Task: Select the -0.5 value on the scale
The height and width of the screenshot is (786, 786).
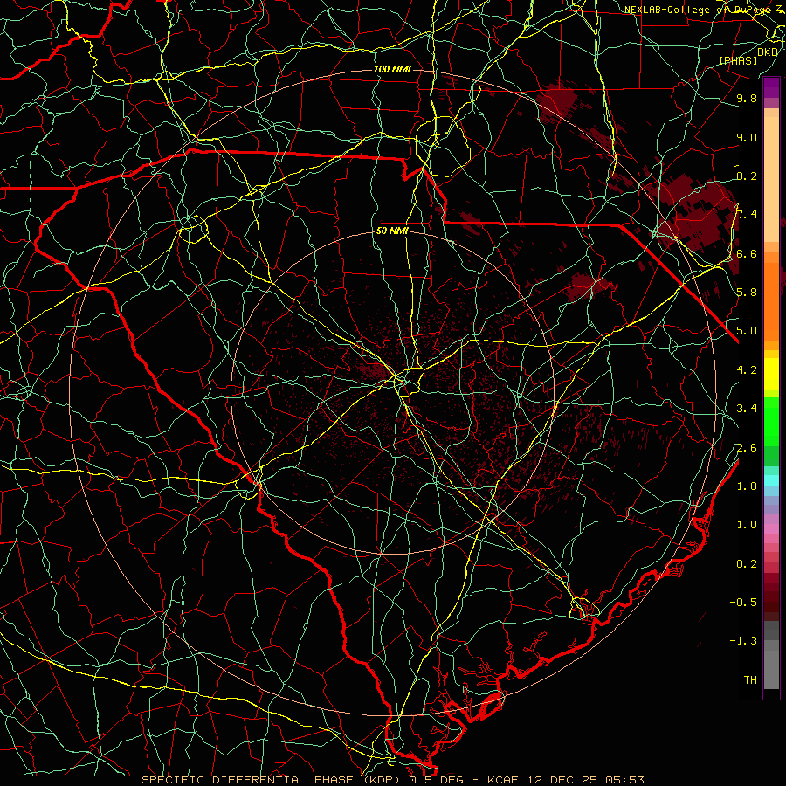Action: pyautogui.click(x=743, y=603)
